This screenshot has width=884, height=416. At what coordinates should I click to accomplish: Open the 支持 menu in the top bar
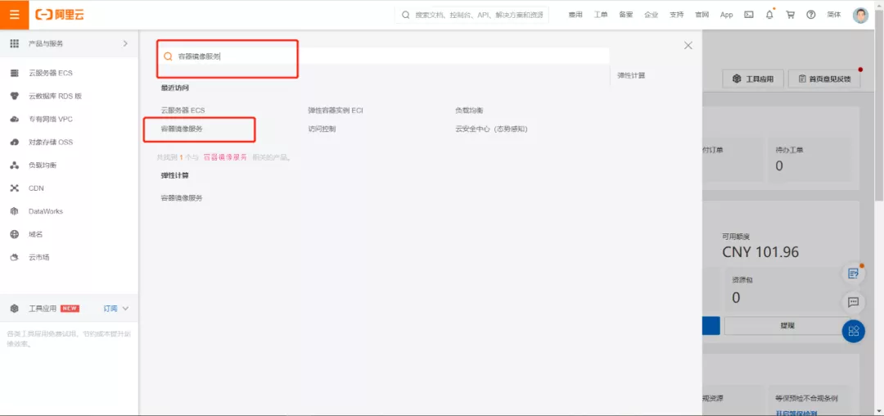point(677,15)
